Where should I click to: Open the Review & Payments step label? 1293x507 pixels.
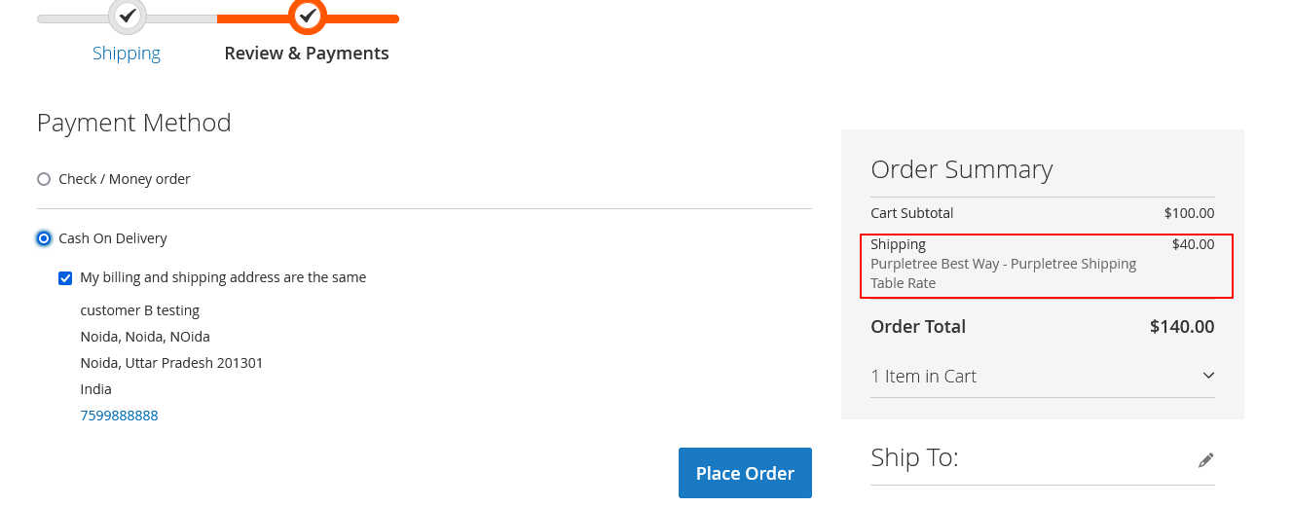307,54
